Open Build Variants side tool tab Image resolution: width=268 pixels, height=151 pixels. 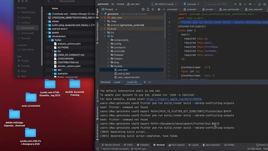pyautogui.click(x=98, y=132)
